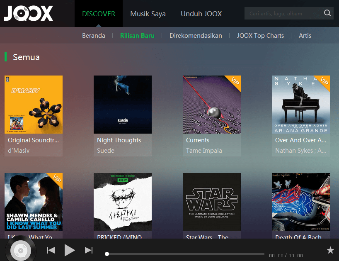
Task: Open Direkomendasikan section
Action: click(x=196, y=36)
